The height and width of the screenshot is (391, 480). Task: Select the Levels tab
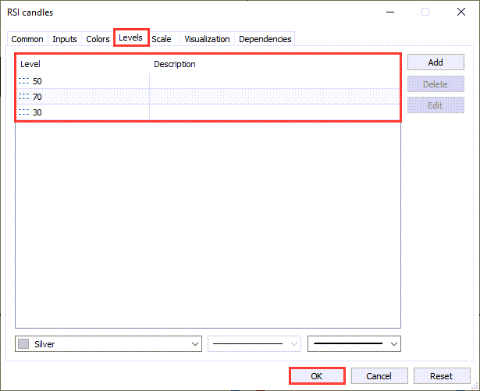[130, 37]
